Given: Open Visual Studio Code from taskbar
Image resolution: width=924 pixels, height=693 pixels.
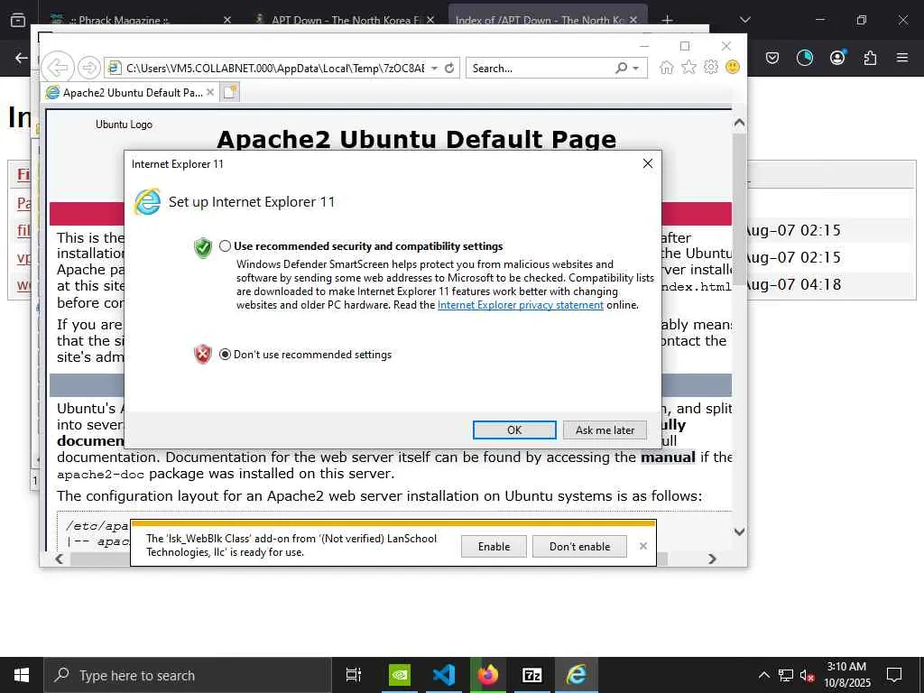Looking at the screenshot, I should [444, 675].
